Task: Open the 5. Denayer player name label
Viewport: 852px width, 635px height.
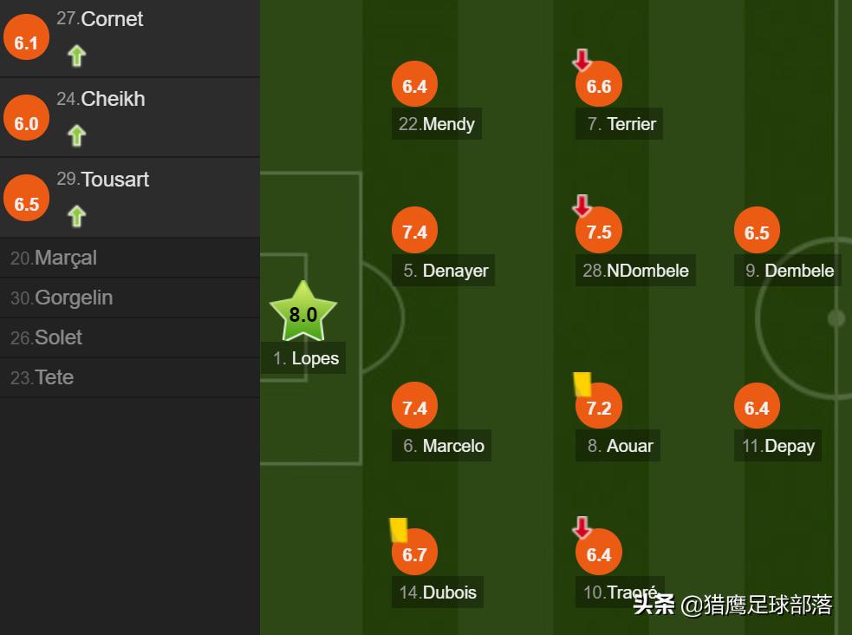Action: pyautogui.click(x=446, y=271)
